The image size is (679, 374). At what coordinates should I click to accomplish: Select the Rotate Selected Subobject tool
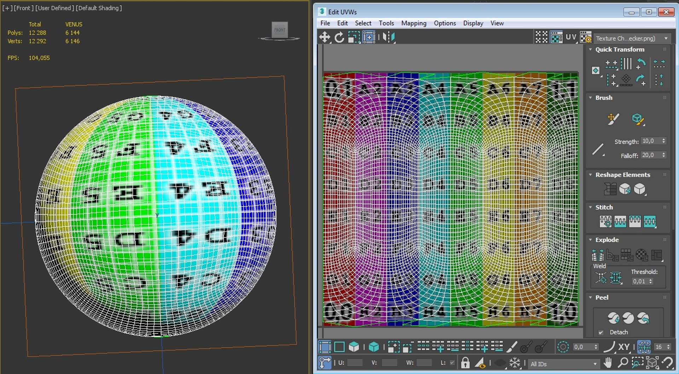(339, 37)
